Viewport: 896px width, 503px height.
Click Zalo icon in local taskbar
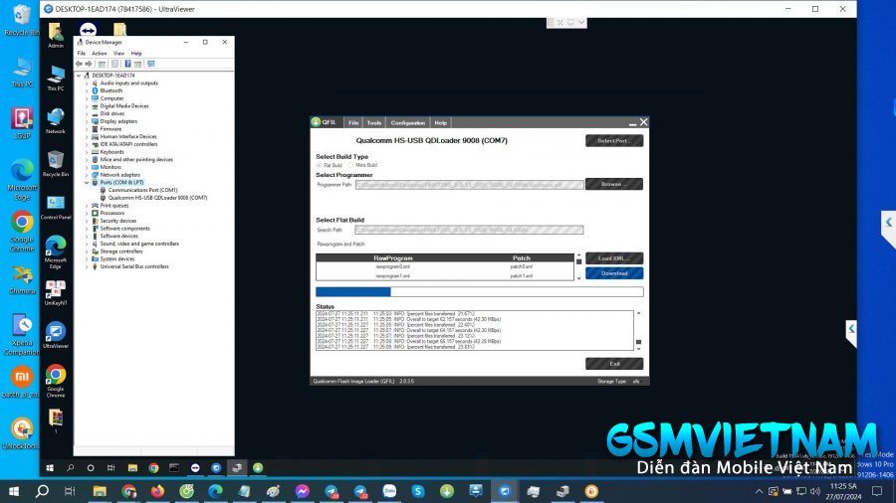(x=389, y=491)
